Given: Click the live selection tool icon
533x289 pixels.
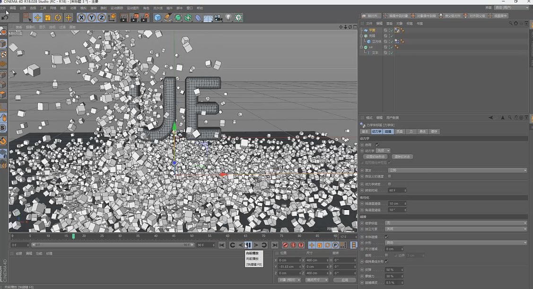Looking at the screenshot, I should [x=26, y=18].
